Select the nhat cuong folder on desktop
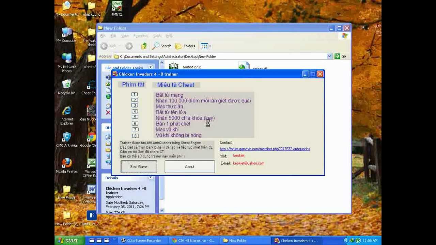Viewport: 436px width, 245px height. point(91,9)
